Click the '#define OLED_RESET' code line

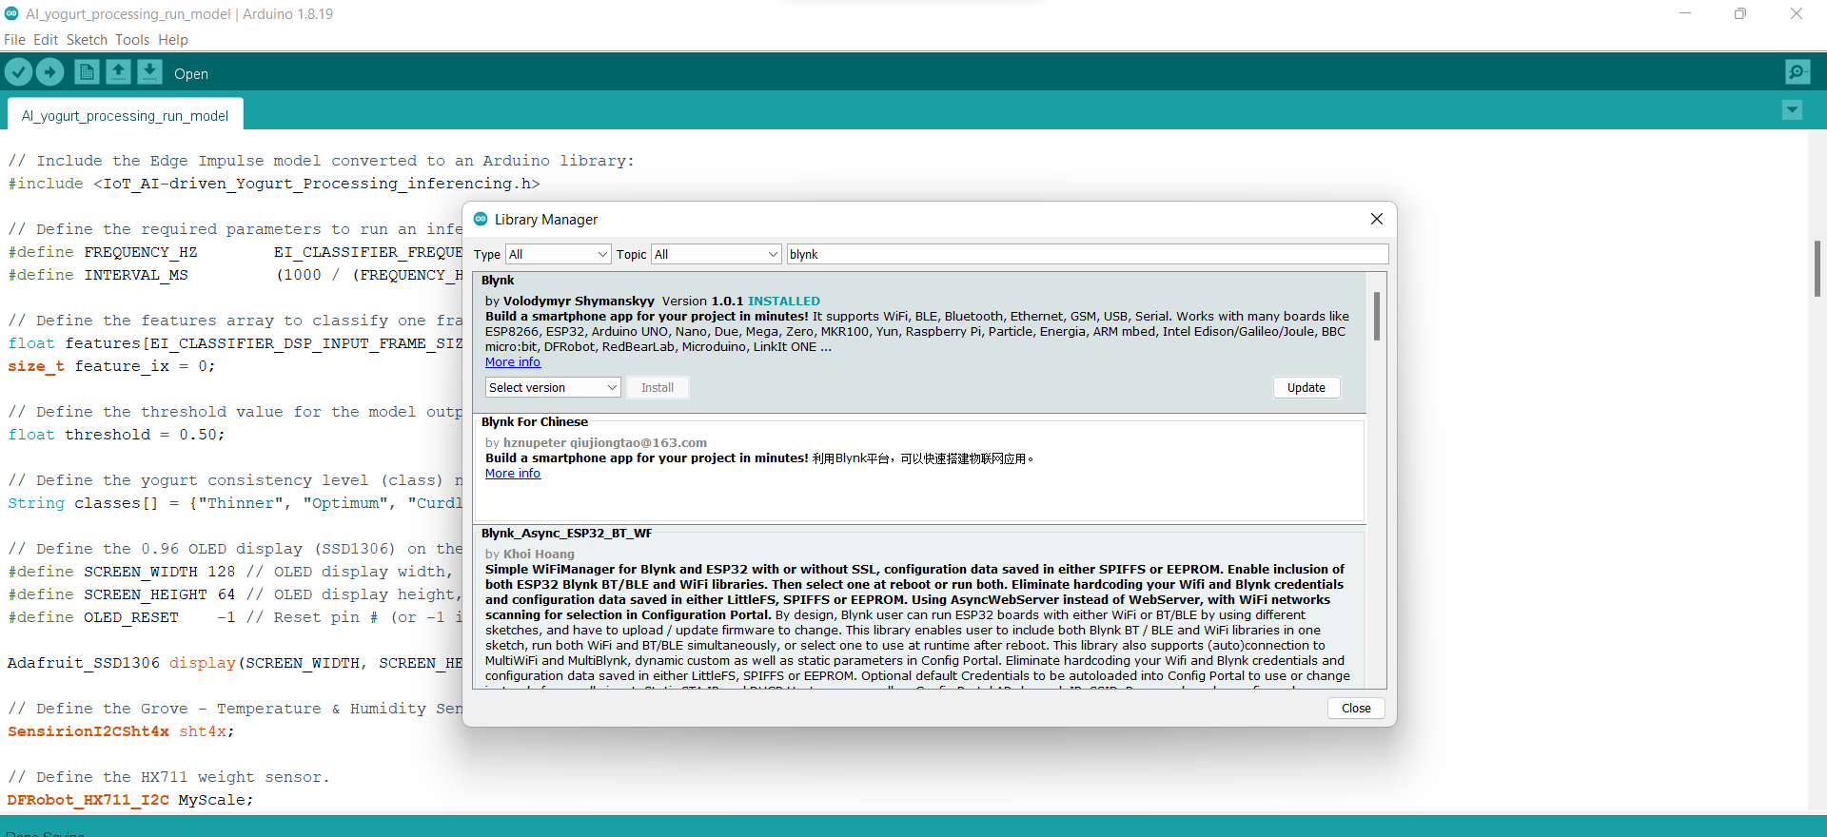(234, 617)
